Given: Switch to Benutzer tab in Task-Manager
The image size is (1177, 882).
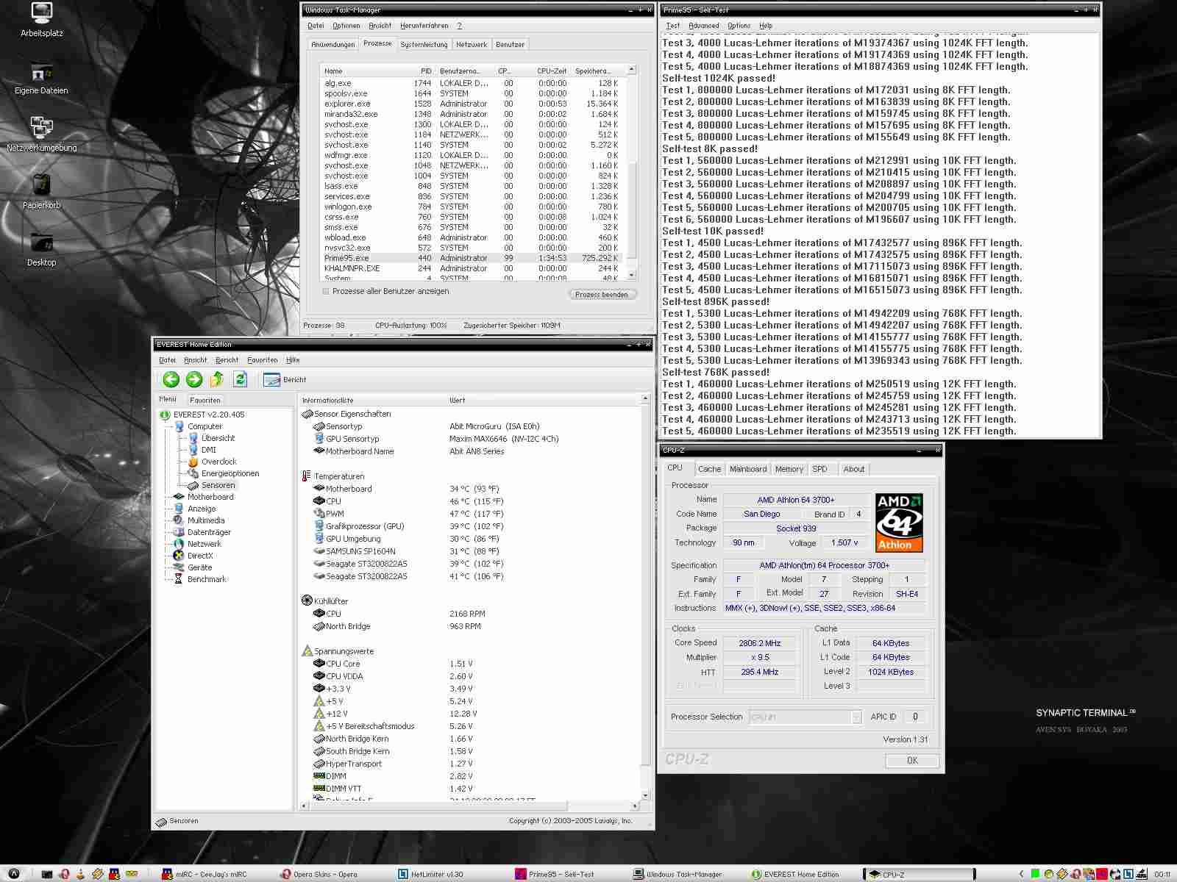Looking at the screenshot, I should pos(511,45).
